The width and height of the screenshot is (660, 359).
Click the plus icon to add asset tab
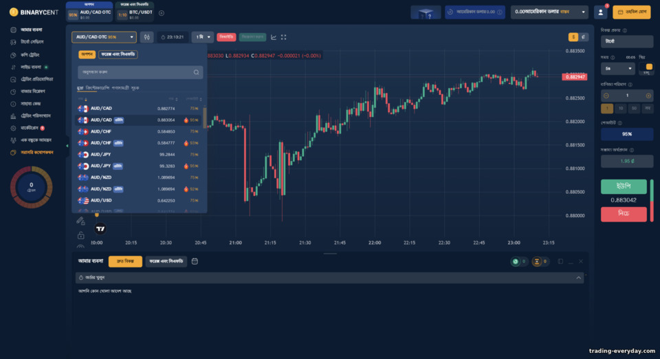pyautogui.click(x=161, y=13)
